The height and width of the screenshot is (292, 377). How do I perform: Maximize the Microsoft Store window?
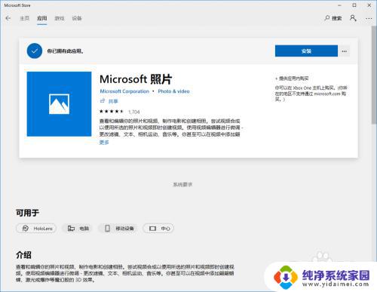(x=354, y=5)
